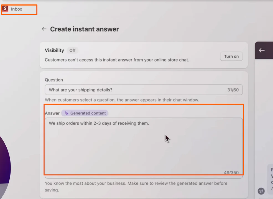Click the Generated content badge
This screenshot has height=199, width=273.
pos(85,113)
